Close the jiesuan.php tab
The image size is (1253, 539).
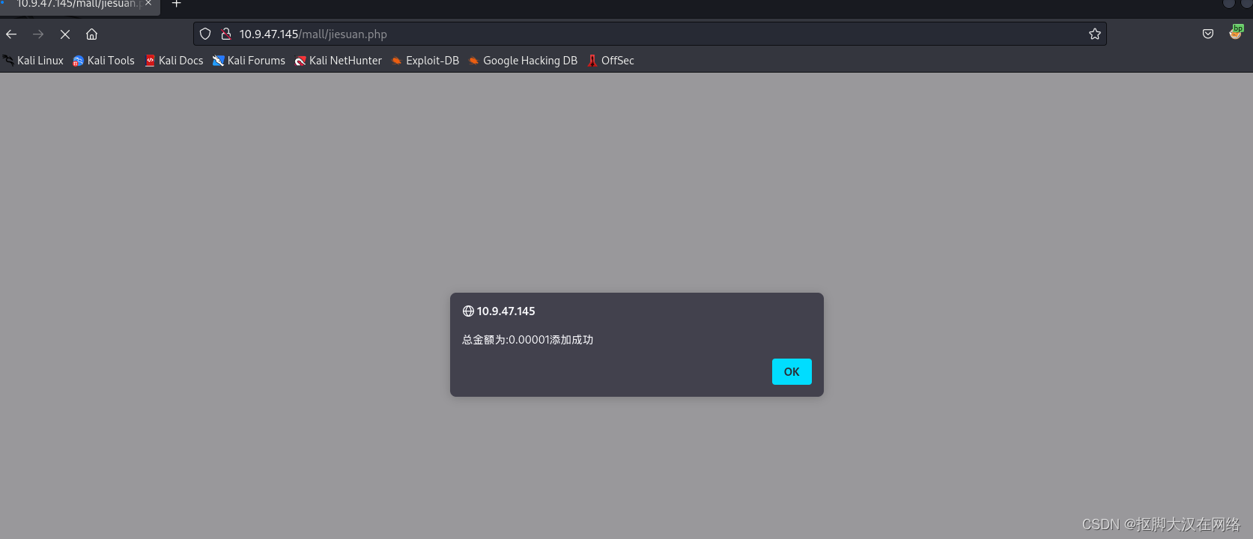pyautogui.click(x=148, y=3)
